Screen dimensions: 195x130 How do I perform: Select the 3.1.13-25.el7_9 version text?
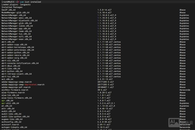[x=106, y=106]
